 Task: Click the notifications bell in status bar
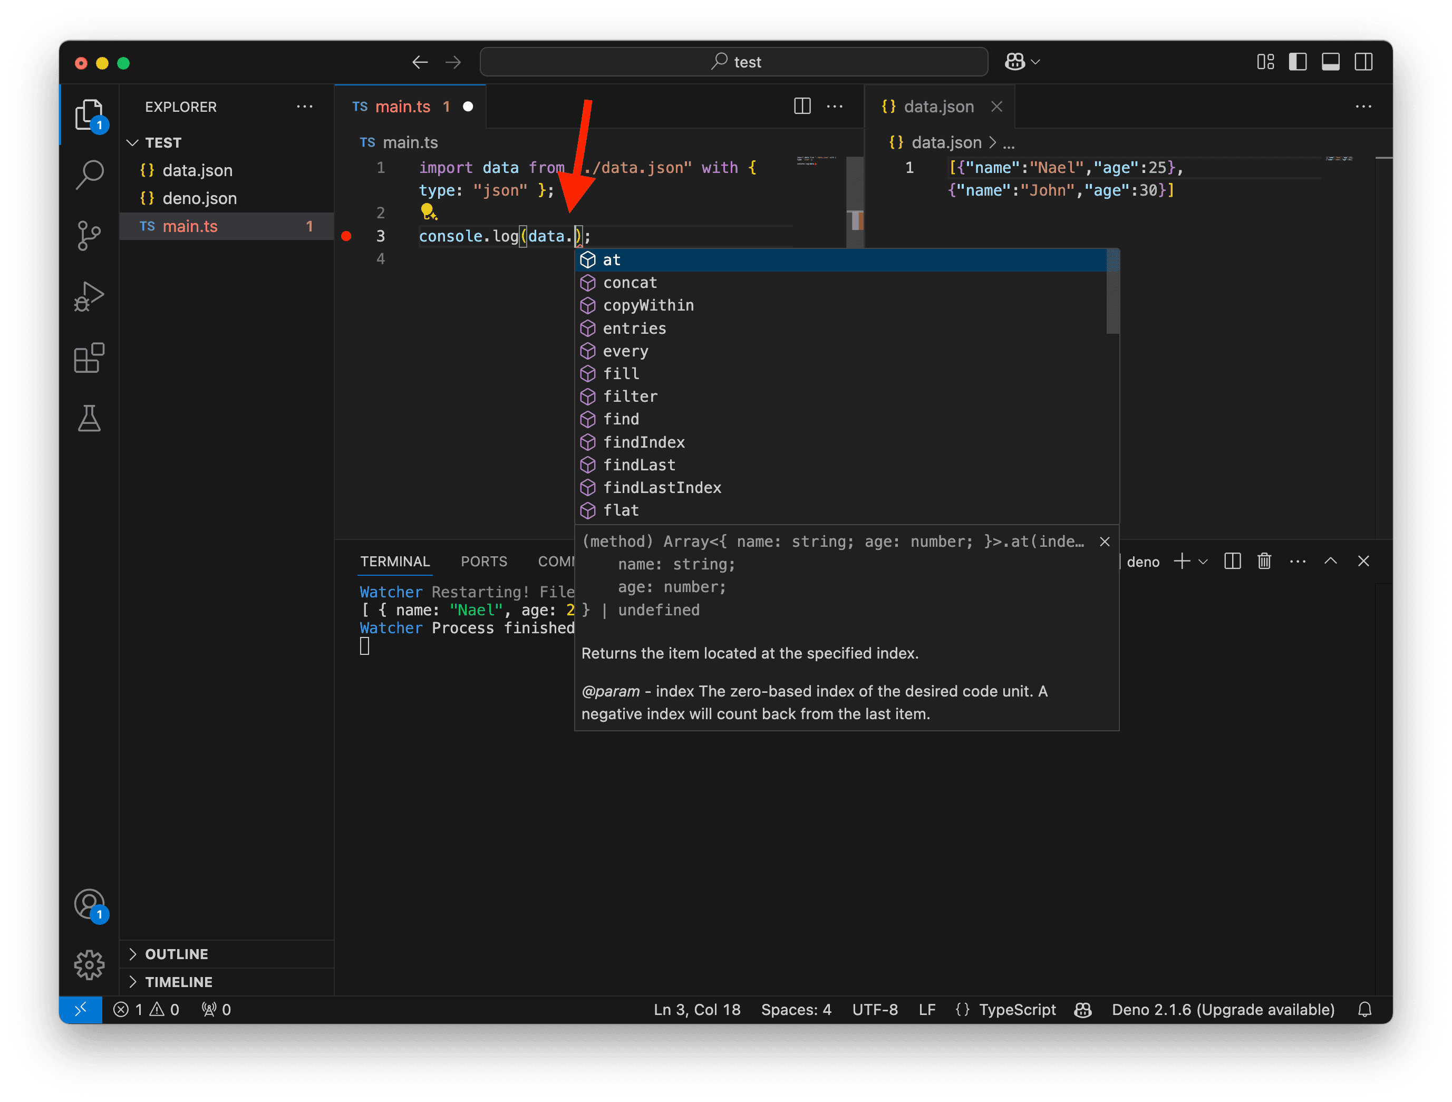(1364, 1009)
